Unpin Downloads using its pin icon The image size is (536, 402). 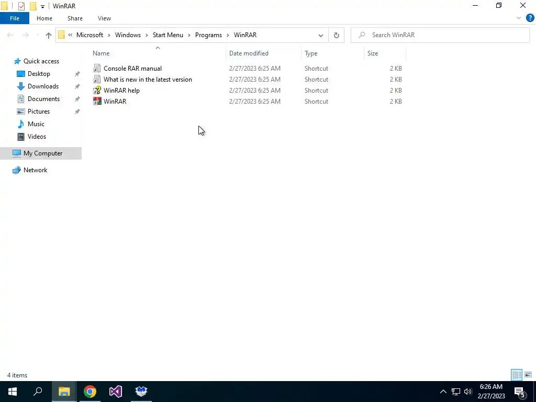pyautogui.click(x=77, y=86)
